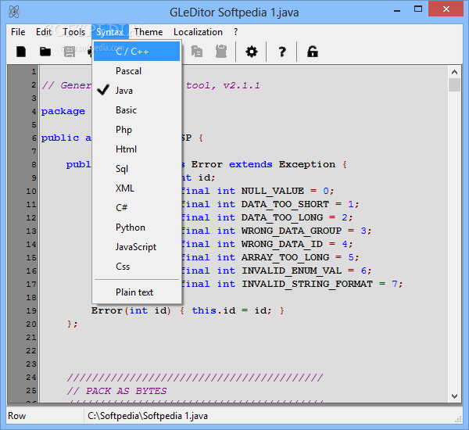Click the Paste clipboard toolbar icon
The image size is (469, 430).
pyautogui.click(x=221, y=52)
